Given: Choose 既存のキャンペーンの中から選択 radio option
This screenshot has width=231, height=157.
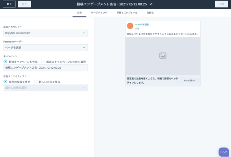Looking at the screenshot, I should (x=43, y=62).
